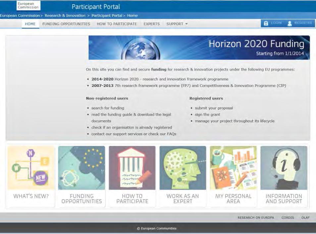The width and height of the screenshot is (316, 234).
Task: Click 'sign the grant' list item
Action: click(207, 114)
